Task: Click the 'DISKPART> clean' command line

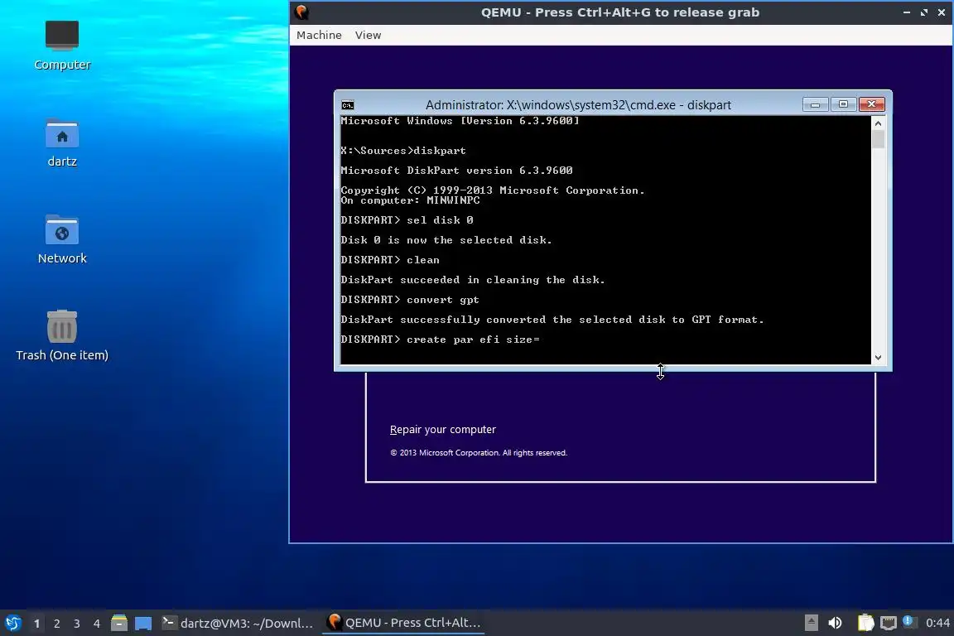Action: 390,260
